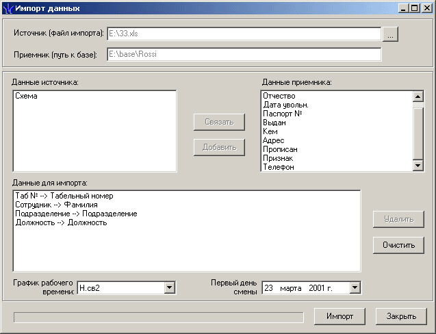Viewport: 436px width, 334px height.
Task: Click the day '23' in date field
Action: [x=268, y=288]
